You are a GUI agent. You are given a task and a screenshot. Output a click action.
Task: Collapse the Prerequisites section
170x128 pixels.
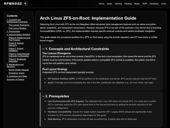tap(56, 96)
